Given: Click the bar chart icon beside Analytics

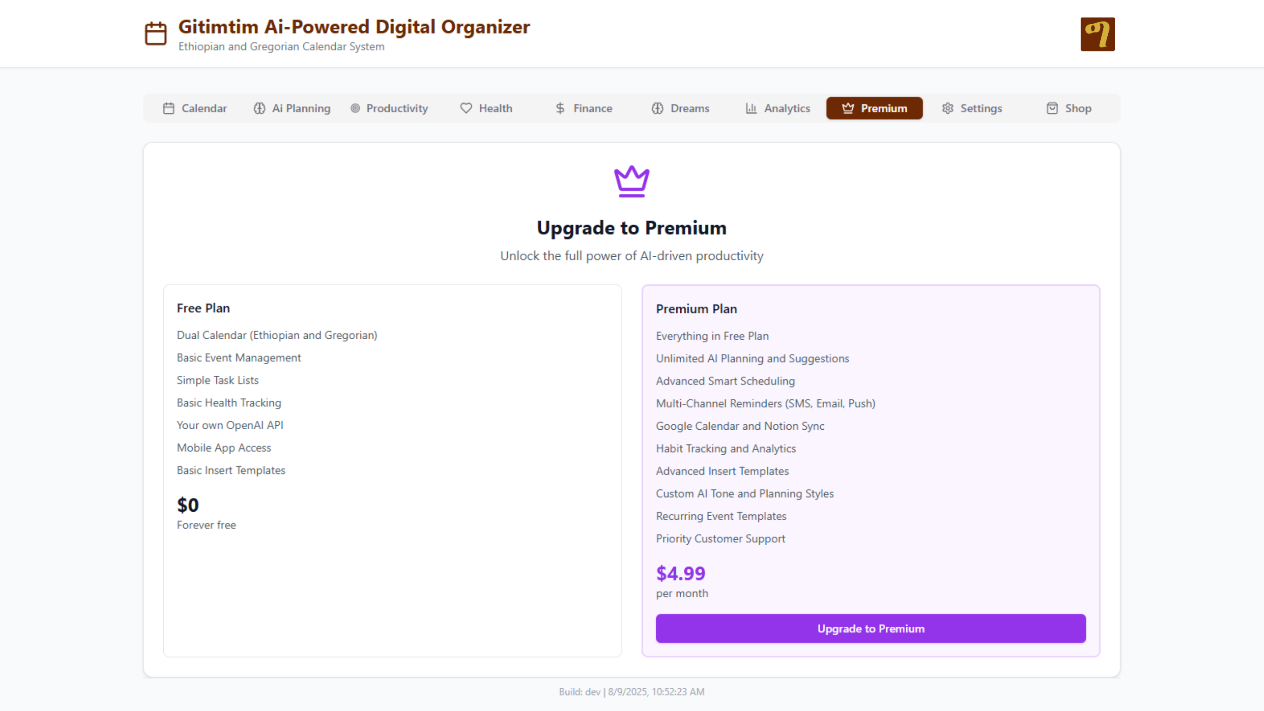Looking at the screenshot, I should point(751,108).
